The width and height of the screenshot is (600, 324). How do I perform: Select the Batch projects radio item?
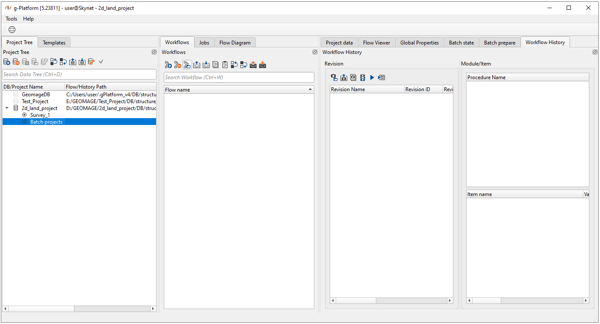[24, 122]
